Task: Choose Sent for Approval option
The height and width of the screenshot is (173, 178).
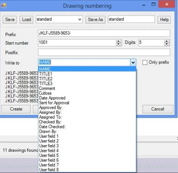Action: (x=87, y=103)
